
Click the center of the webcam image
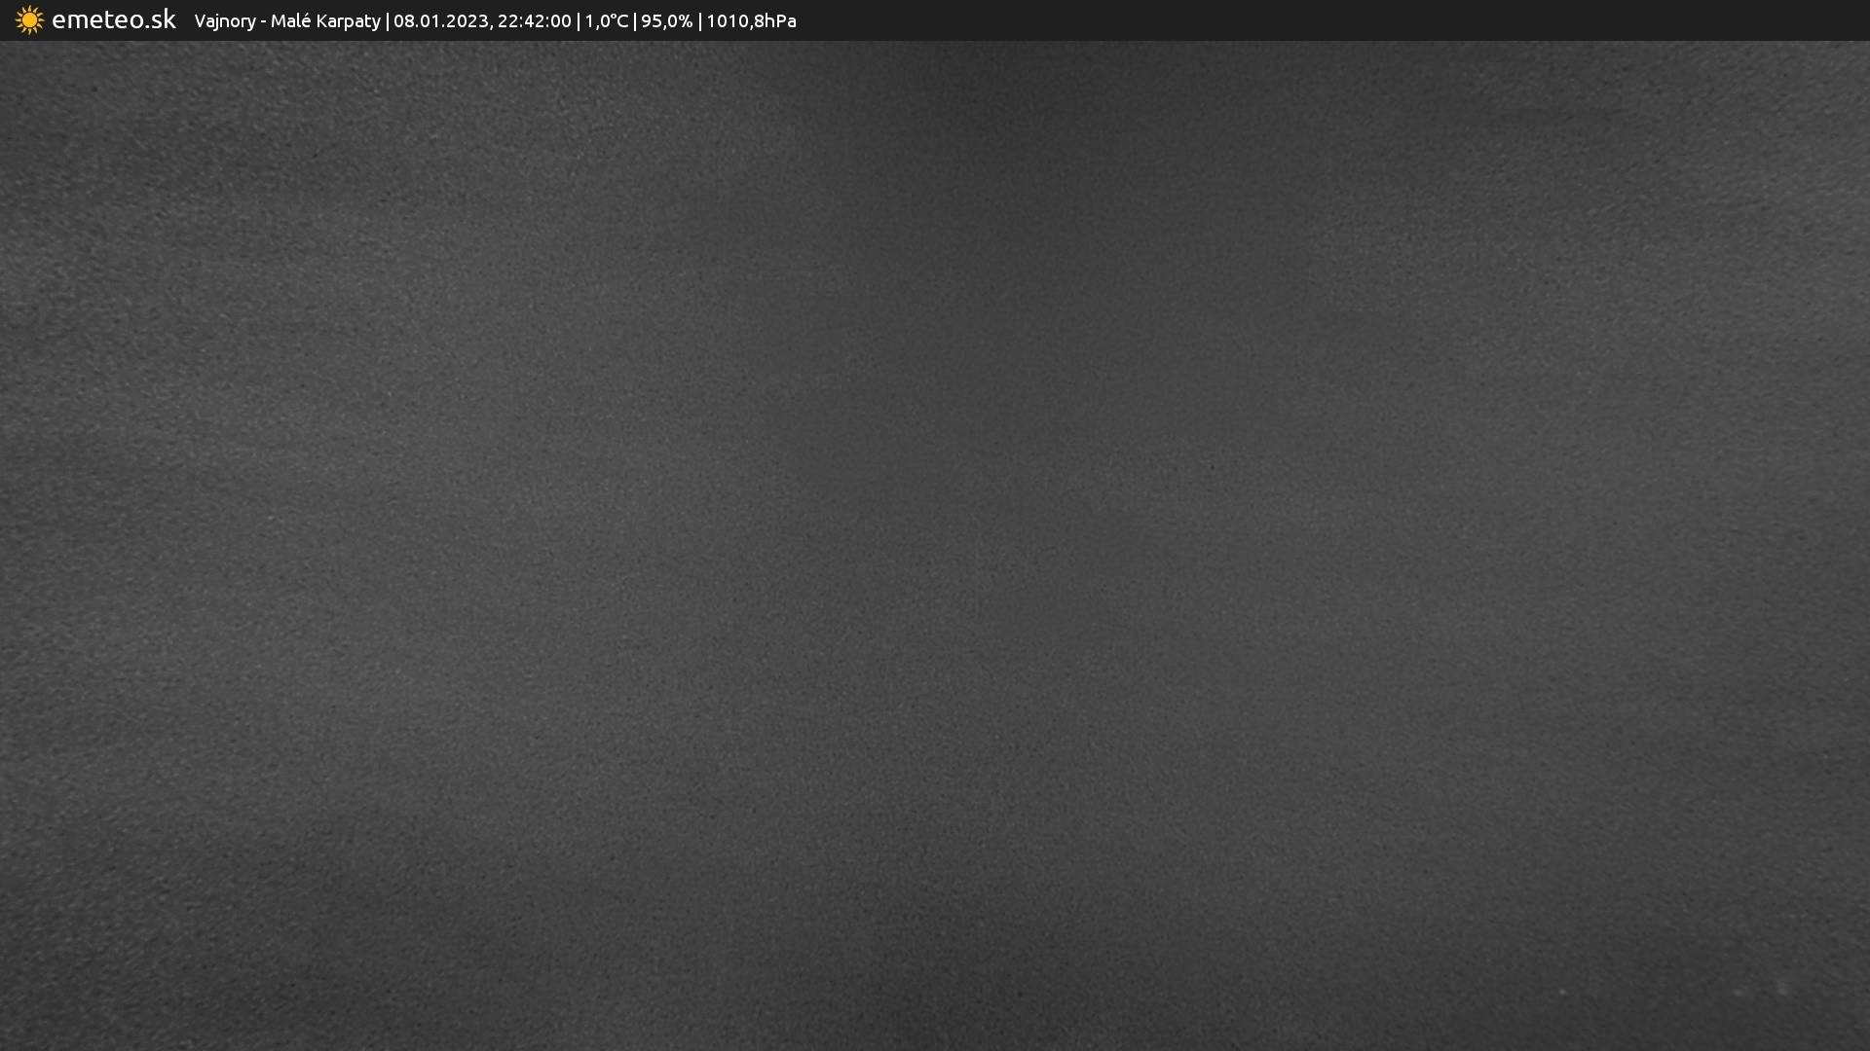[935, 545]
